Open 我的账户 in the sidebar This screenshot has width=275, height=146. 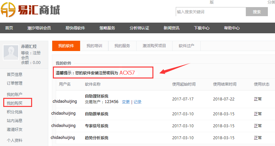pos(15,94)
